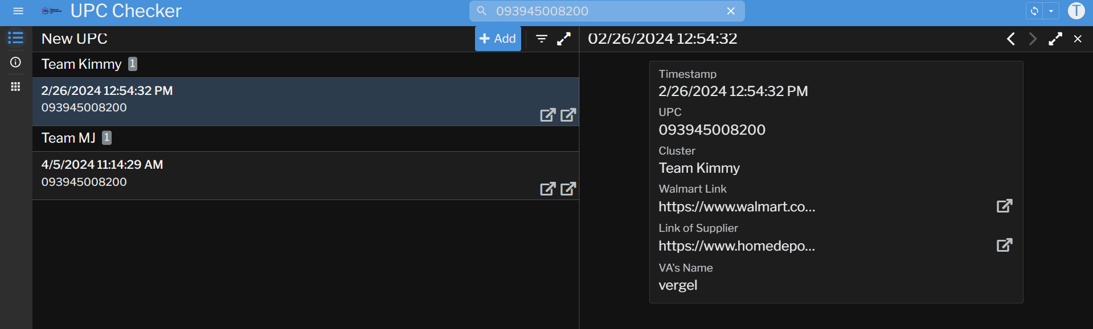Open the info icon in left sidebar
Image resolution: width=1093 pixels, height=329 pixels.
click(x=15, y=62)
